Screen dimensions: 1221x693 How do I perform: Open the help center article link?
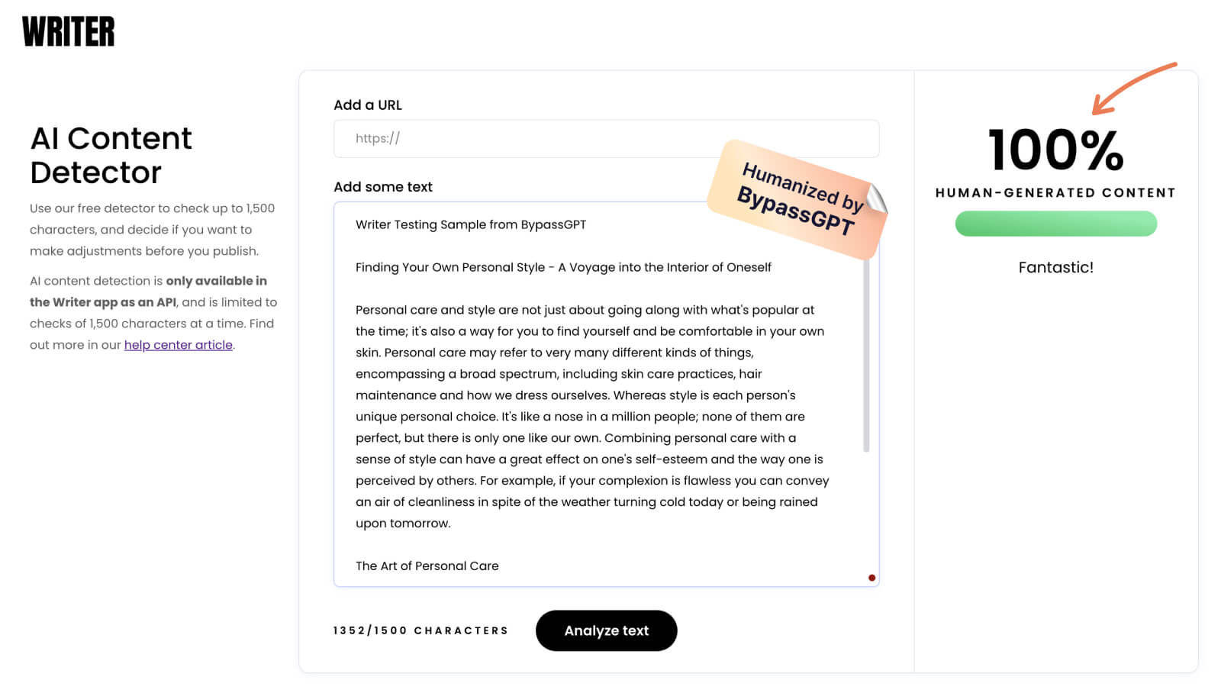179,345
